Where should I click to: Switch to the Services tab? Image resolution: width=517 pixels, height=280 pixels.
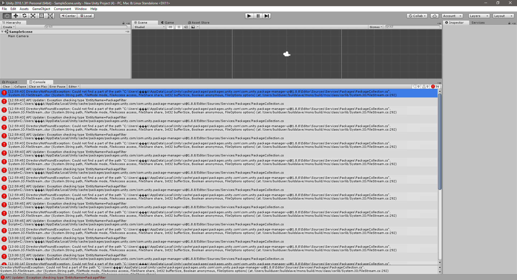(x=478, y=23)
